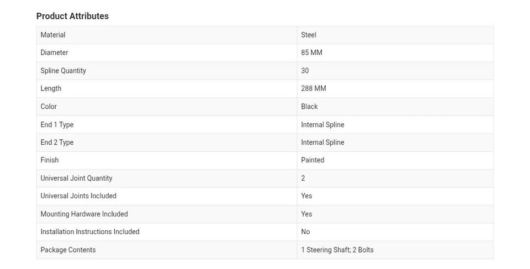The width and height of the screenshot is (530, 269).
Task: Select the spline quantity value 30
Action: coord(305,71)
